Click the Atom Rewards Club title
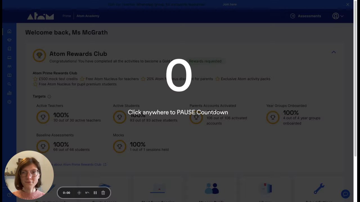 [78, 54]
